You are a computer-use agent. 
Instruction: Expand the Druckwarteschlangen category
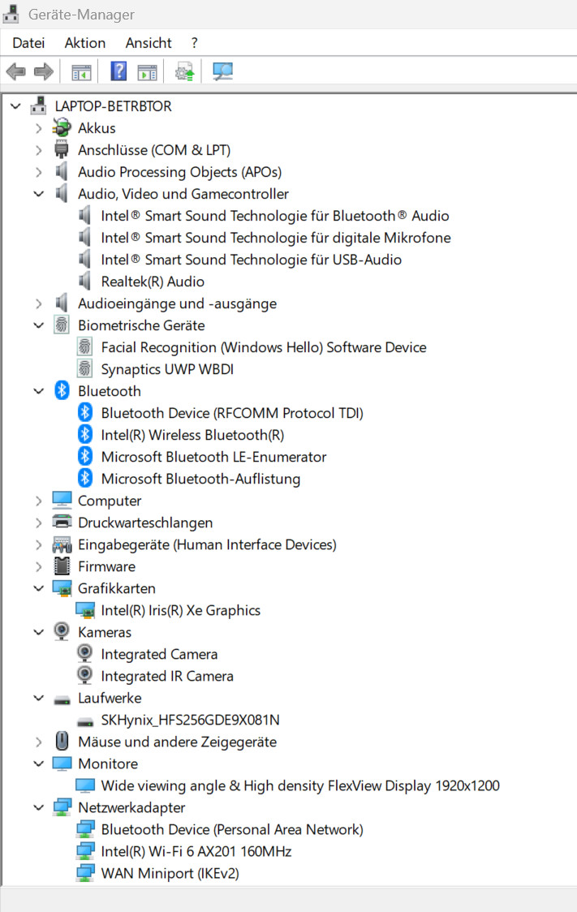38,523
